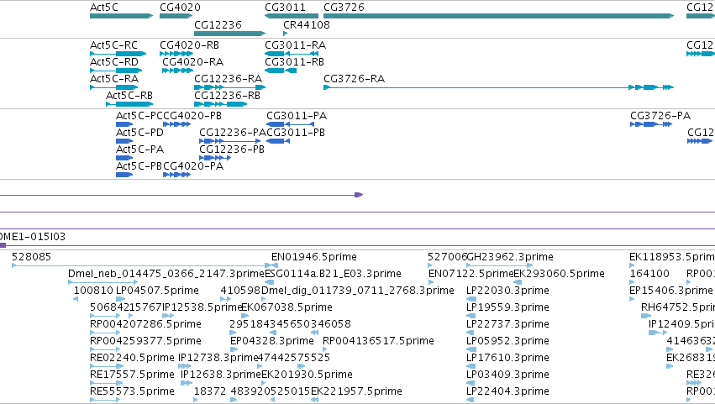Open EST label 'LP05952.3prime'
Viewport: 715px width, 404px height.
pyautogui.click(x=507, y=342)
